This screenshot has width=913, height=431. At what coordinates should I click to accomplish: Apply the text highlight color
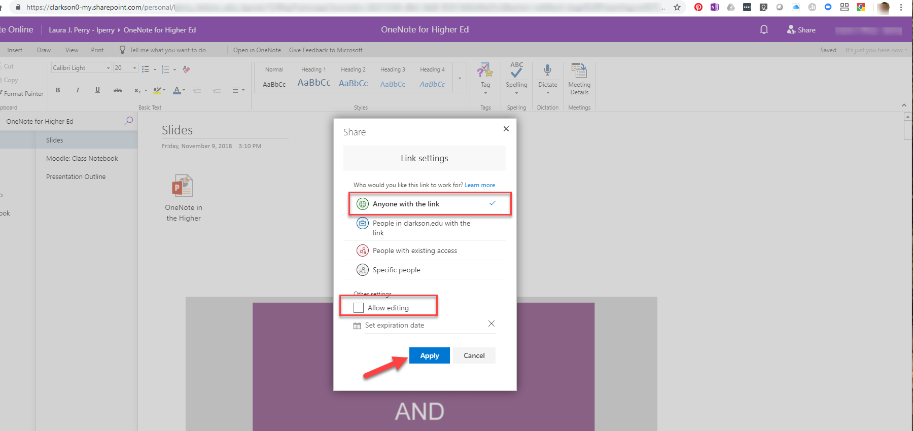point(157,90)
